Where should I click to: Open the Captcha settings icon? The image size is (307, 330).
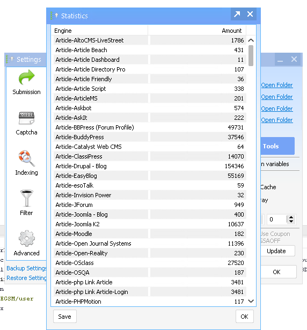(26, 118)
